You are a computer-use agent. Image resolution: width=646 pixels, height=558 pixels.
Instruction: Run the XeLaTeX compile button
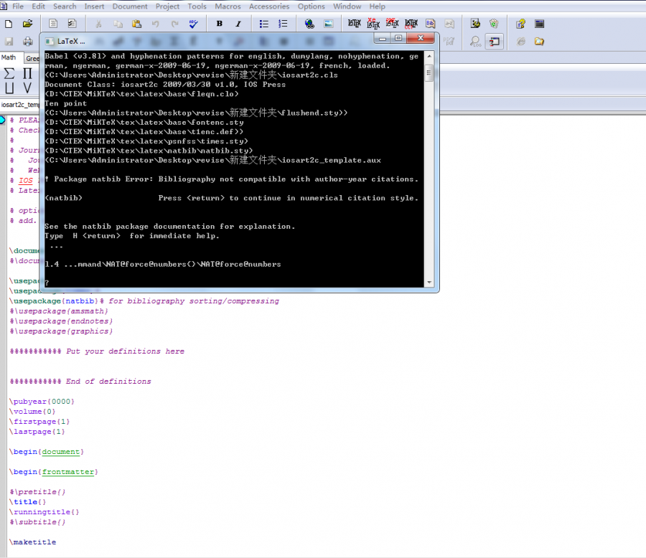pyautogui.click(x=373, y=24)
